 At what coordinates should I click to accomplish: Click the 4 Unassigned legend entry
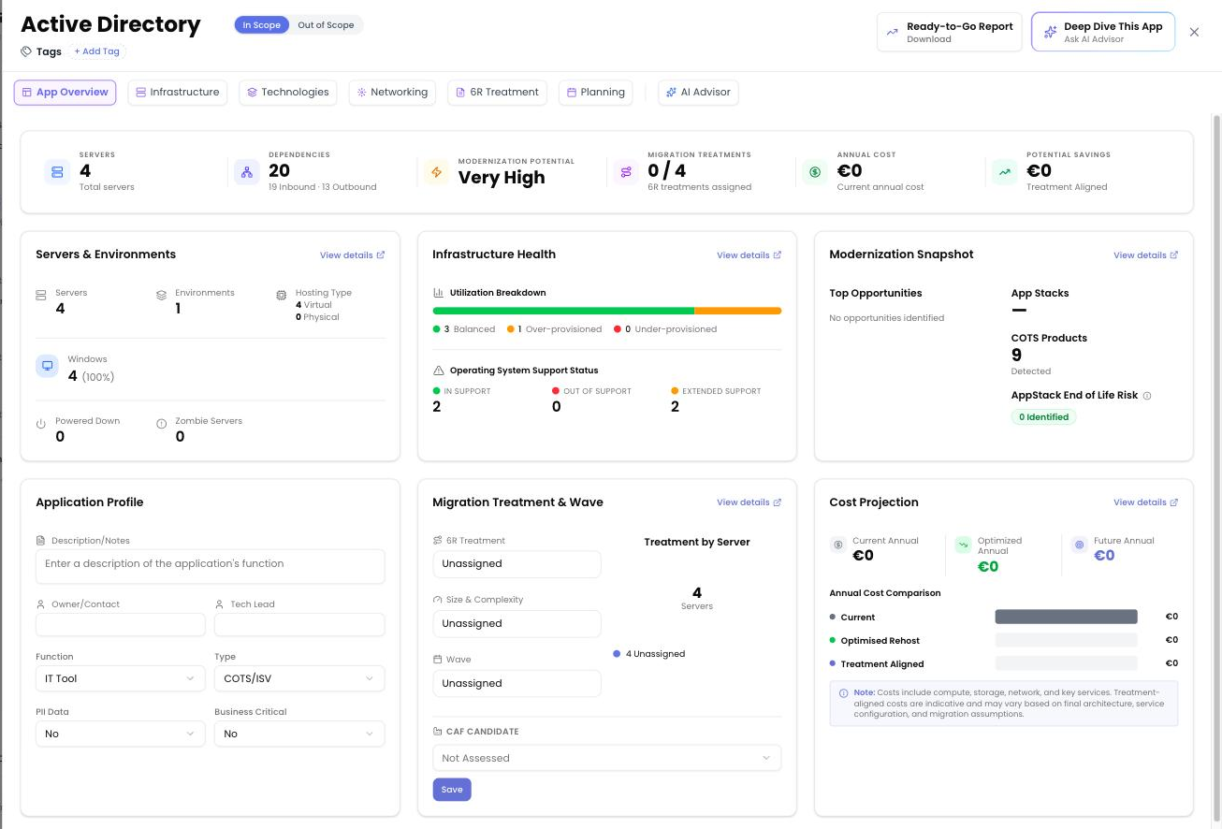(x=648, y=654)
